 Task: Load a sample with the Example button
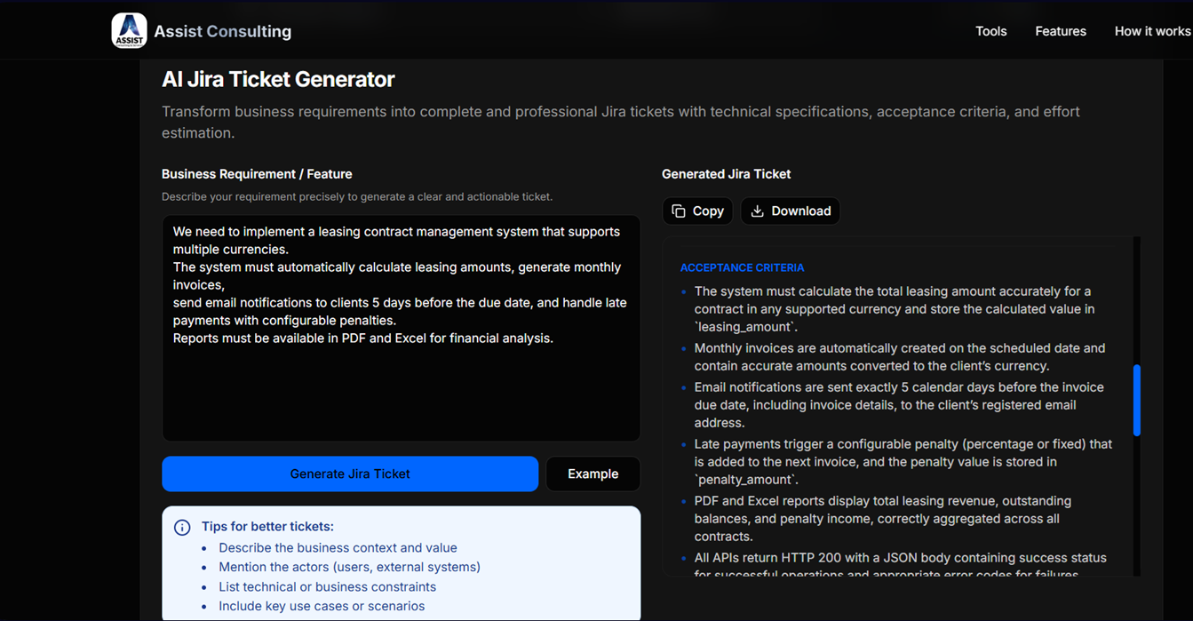tap(593, 474)
